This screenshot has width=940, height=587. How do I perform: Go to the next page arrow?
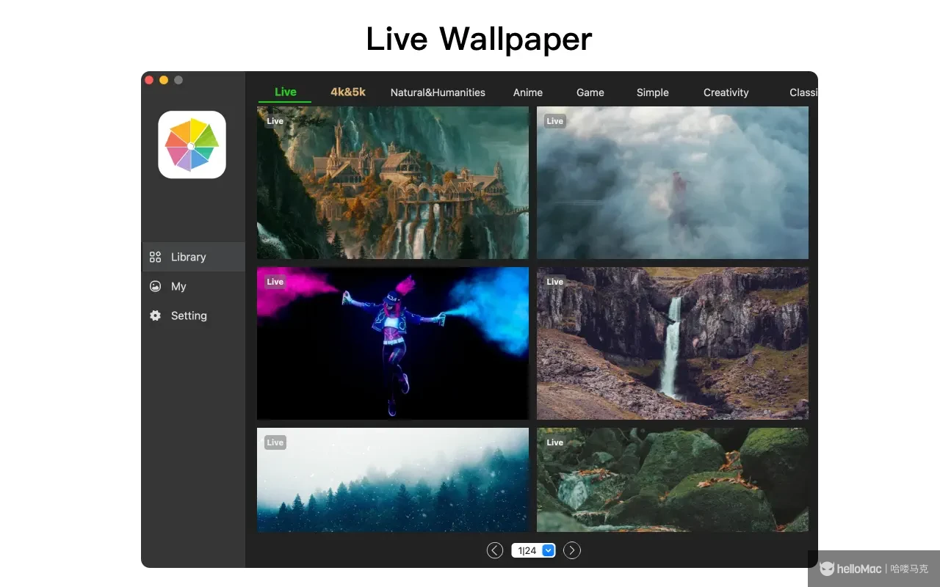[x=572, y=550]
